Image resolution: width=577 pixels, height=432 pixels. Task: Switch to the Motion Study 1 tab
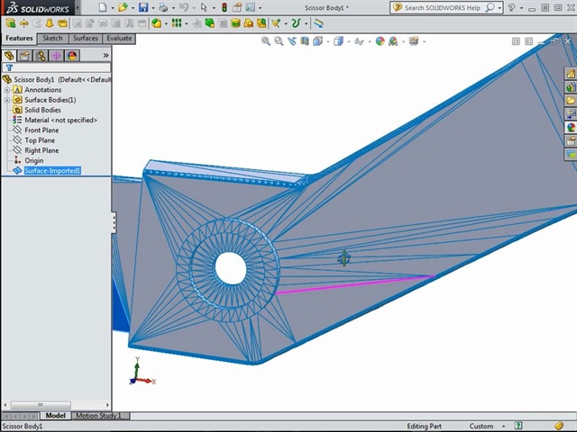click(x=98, y=416)
